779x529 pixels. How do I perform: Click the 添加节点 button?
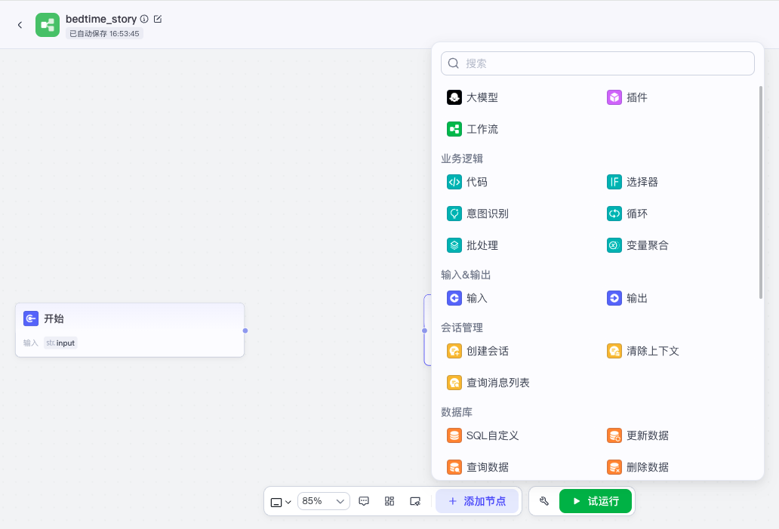477,501
